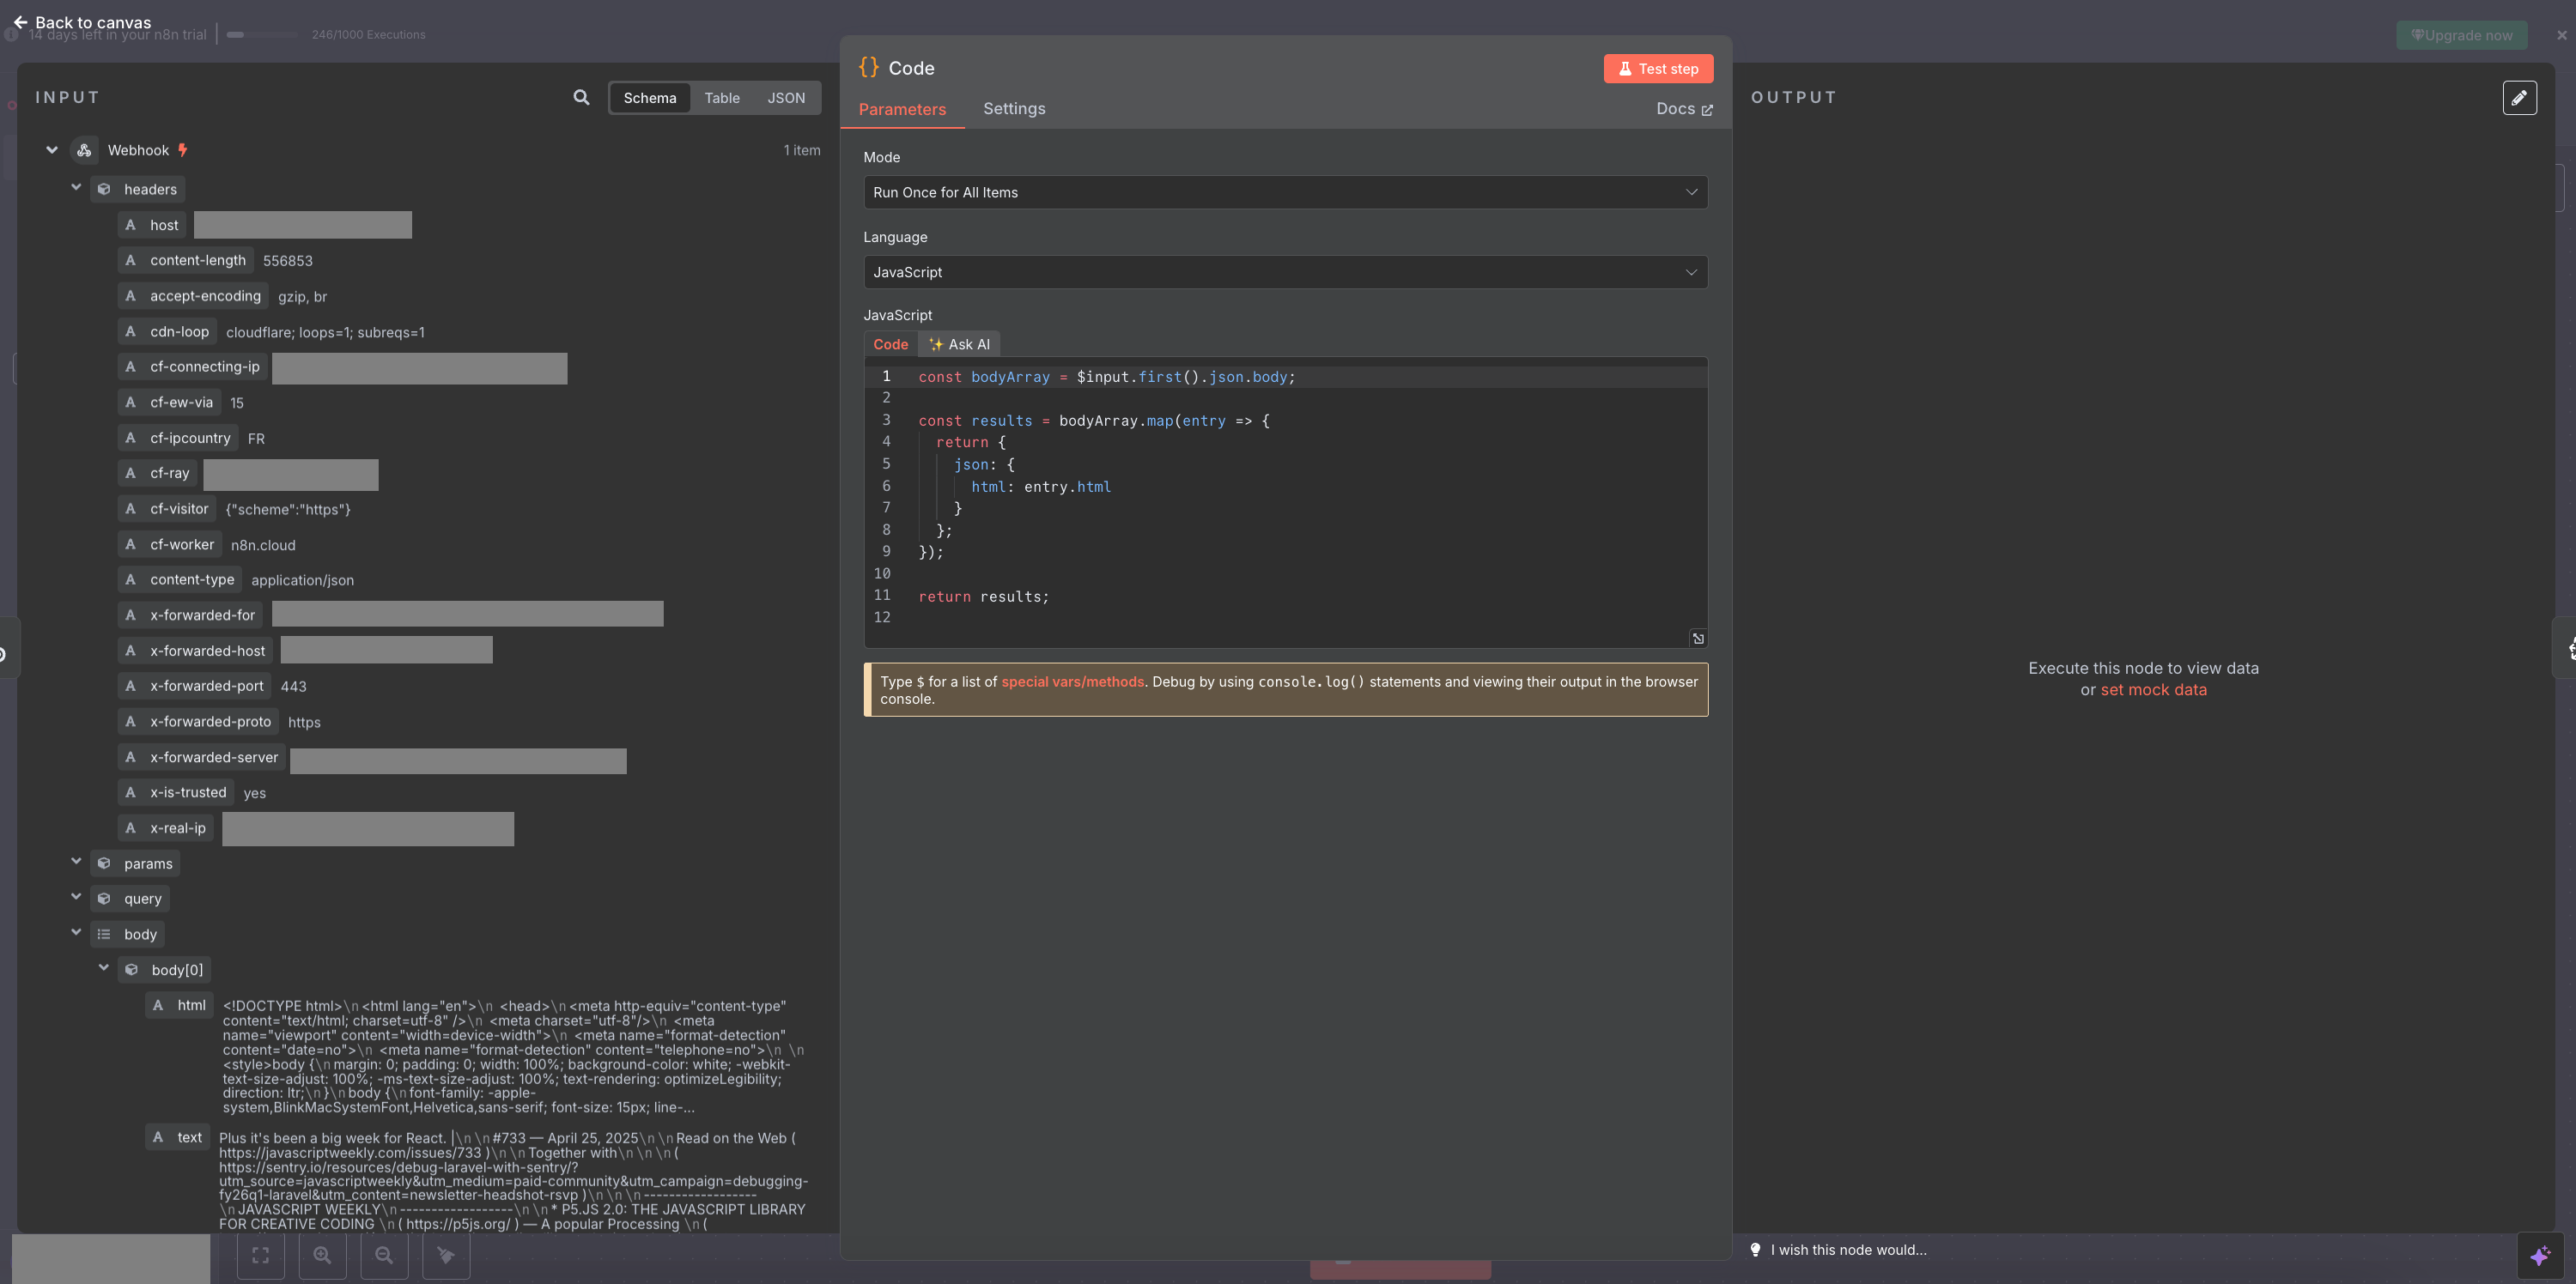The height and width of the screenshot is (1284, 2576).
Task: Select the Parameters tab
Action: [902, 109]
